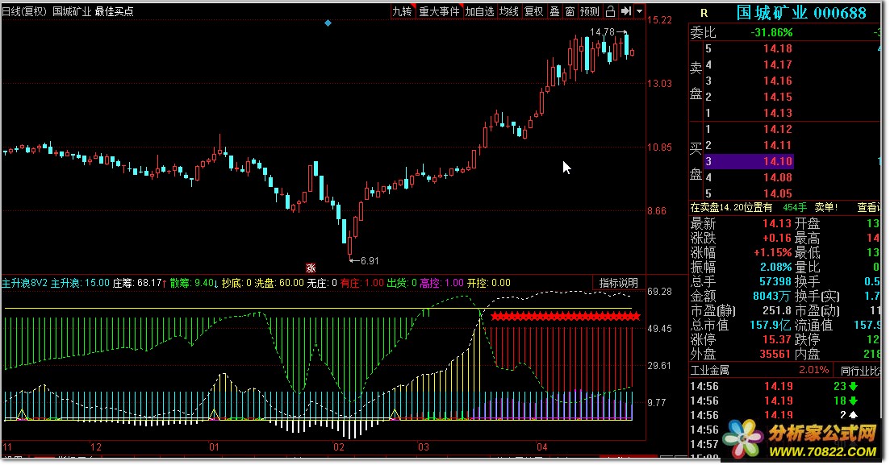This screenshot has width=890, height=465.
Task: Toggle the 复权 price adjustment
Action: point(533,11)
